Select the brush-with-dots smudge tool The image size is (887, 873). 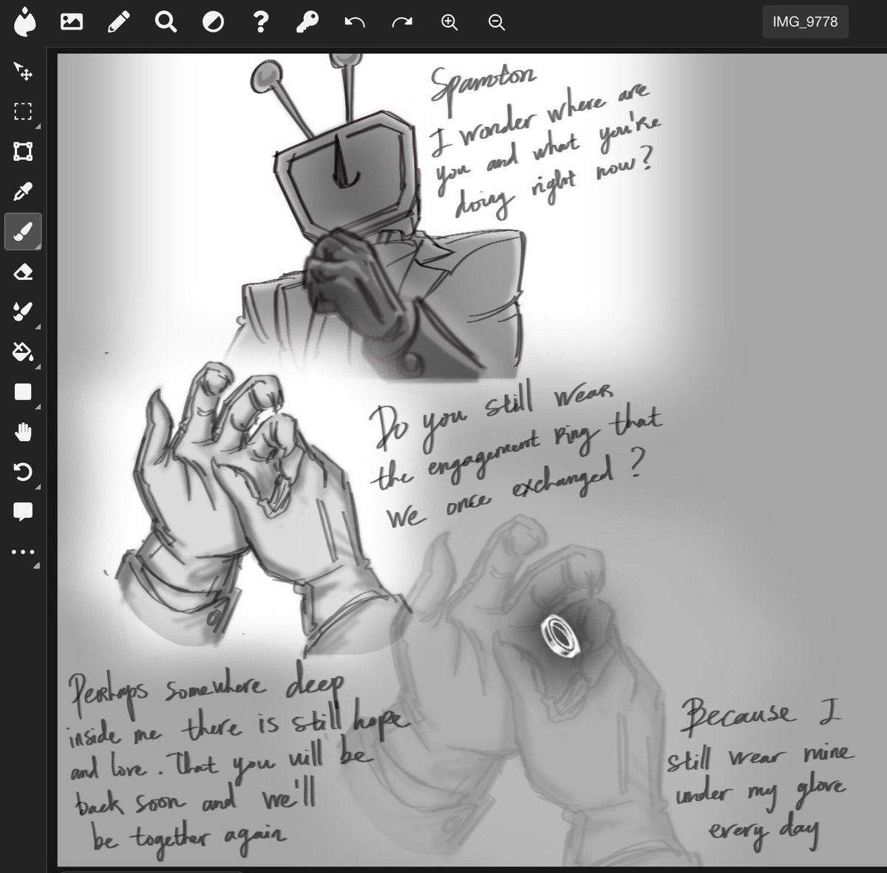23,312
